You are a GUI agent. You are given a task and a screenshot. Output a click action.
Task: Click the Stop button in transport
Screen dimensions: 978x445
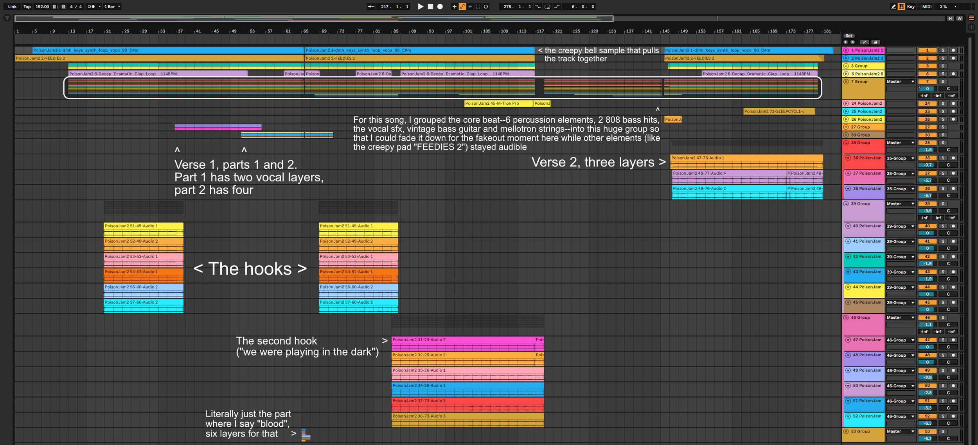(x=430, y=7)
